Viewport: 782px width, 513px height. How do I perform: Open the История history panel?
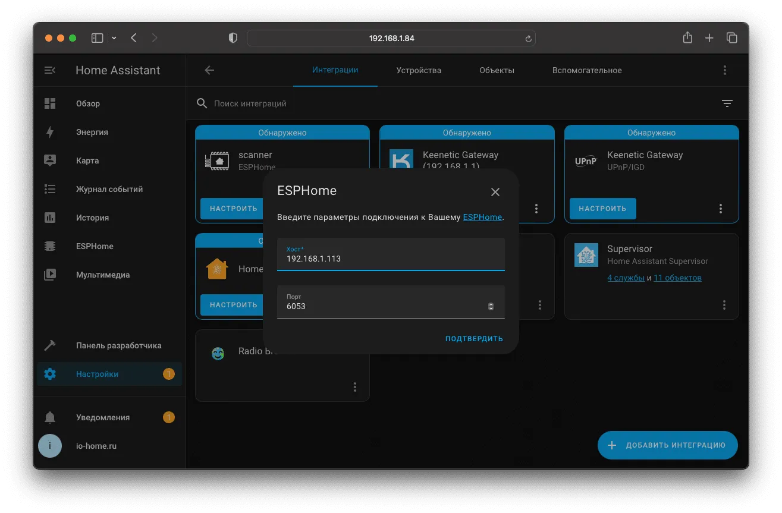(109, 218)
